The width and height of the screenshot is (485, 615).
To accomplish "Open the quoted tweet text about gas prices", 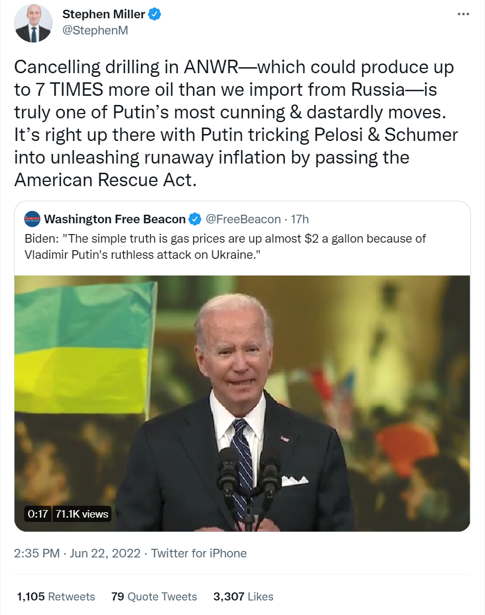I will click(x=226, y=246).
